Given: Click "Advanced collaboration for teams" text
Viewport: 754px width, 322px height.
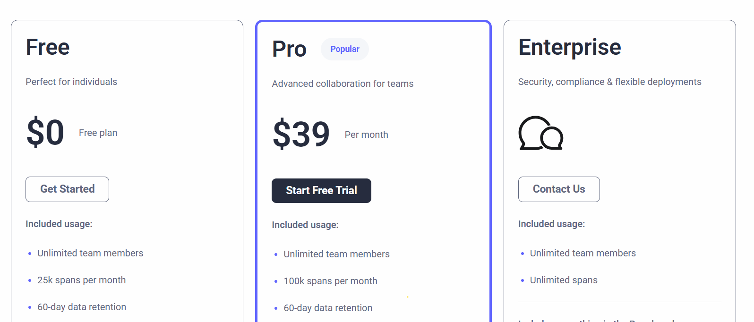Looking at the screenshot, I should 343,84.
